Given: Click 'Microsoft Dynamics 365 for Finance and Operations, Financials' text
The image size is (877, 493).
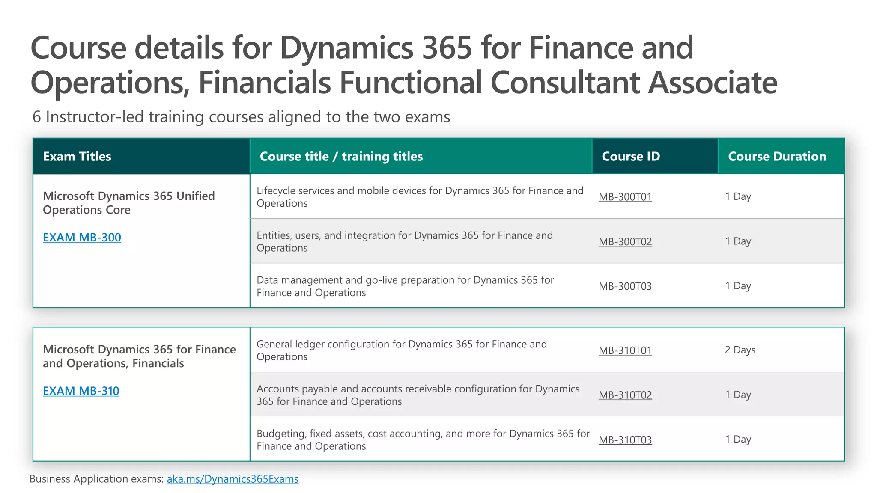Looking at the screenshot, I should point(139,356).
